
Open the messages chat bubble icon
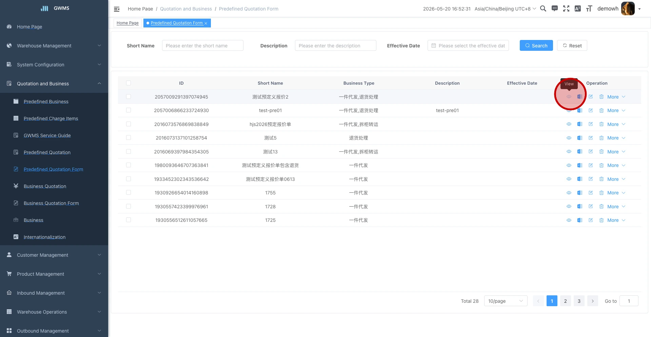click(555, 8)
